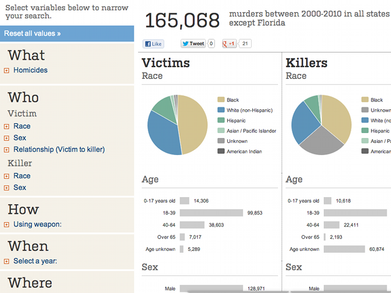Click the Facebook Like button
Image resolution: width=391 pixels, height=293 pixels.
tap(153, 44)
